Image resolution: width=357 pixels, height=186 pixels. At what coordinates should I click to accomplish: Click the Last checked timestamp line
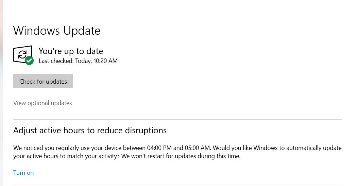(x=78, y=61)
